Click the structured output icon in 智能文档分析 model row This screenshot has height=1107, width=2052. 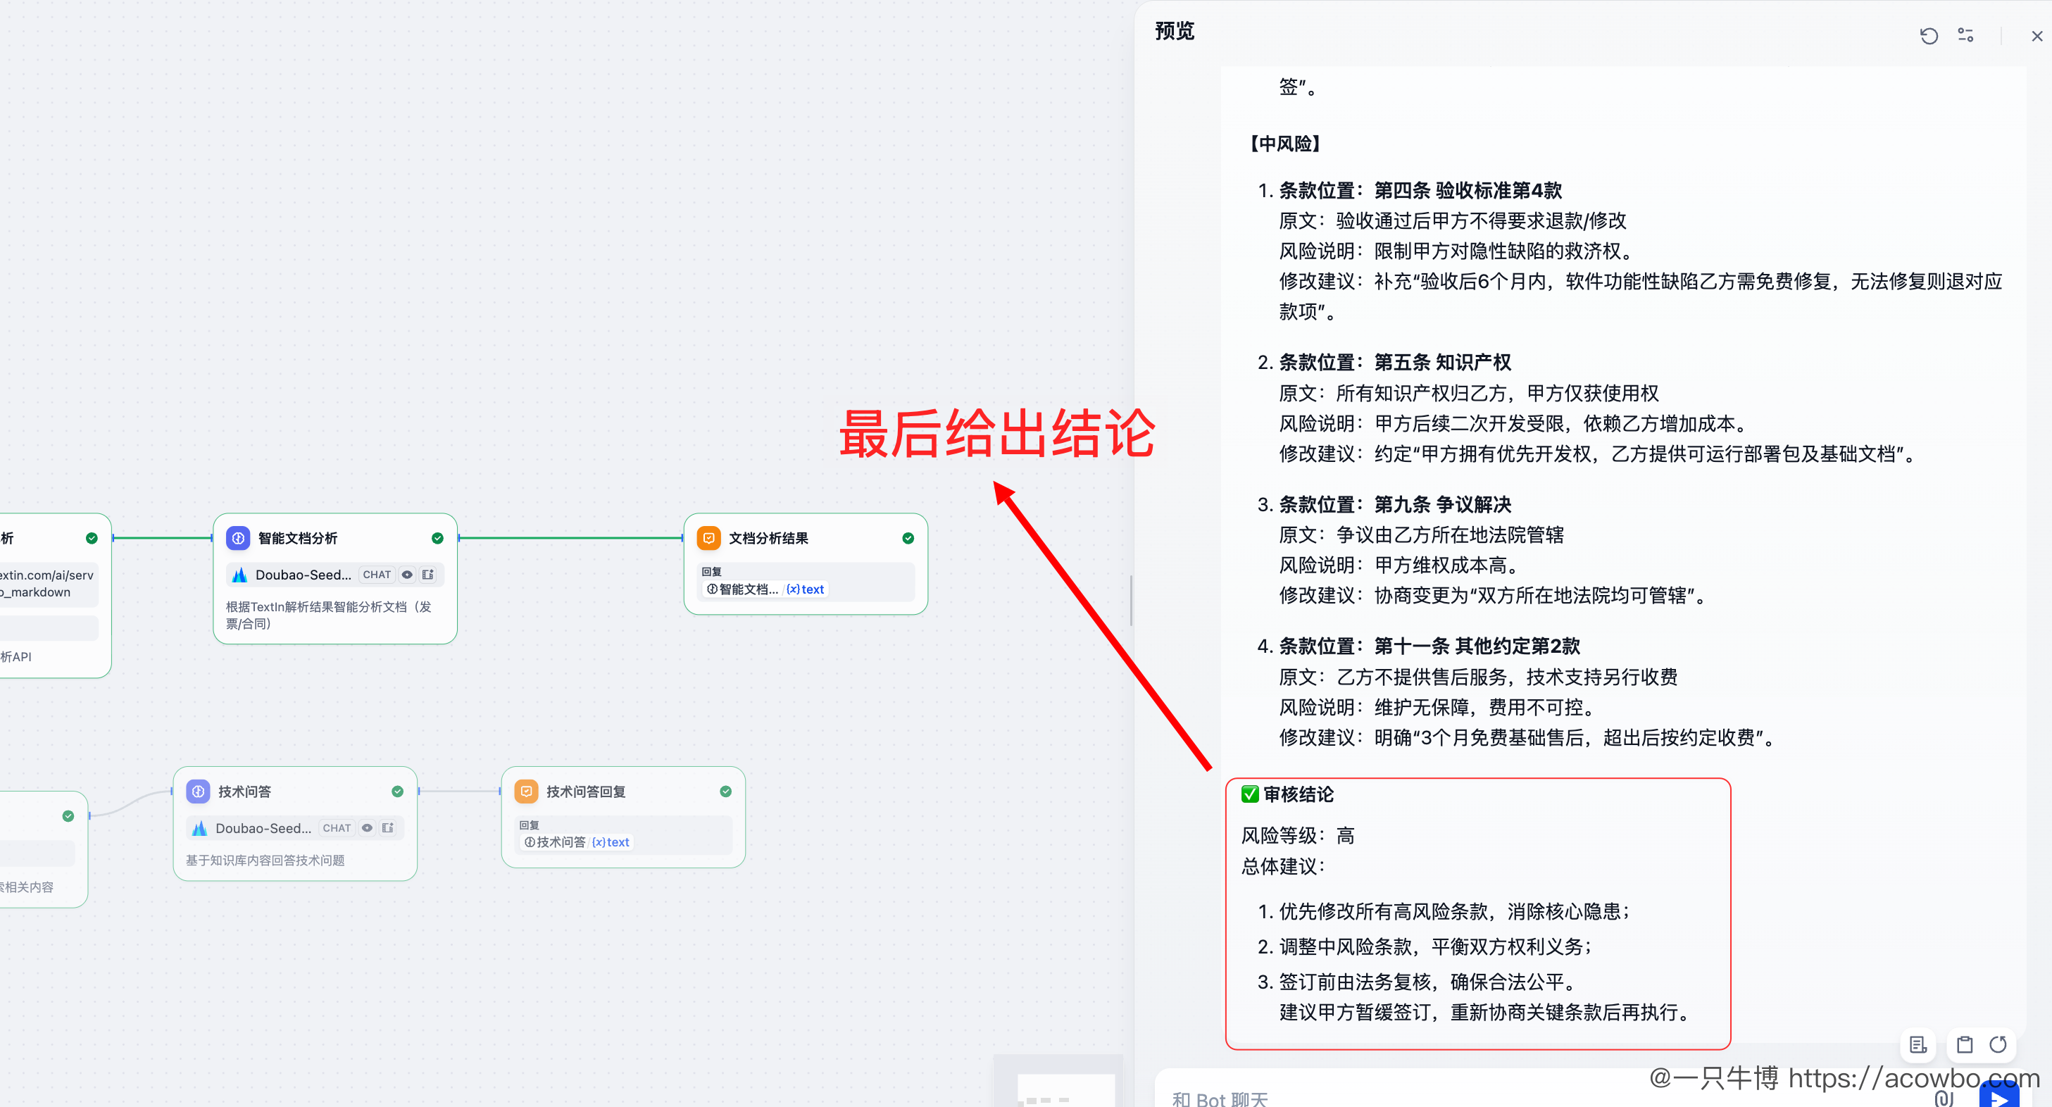pos(427,574)
